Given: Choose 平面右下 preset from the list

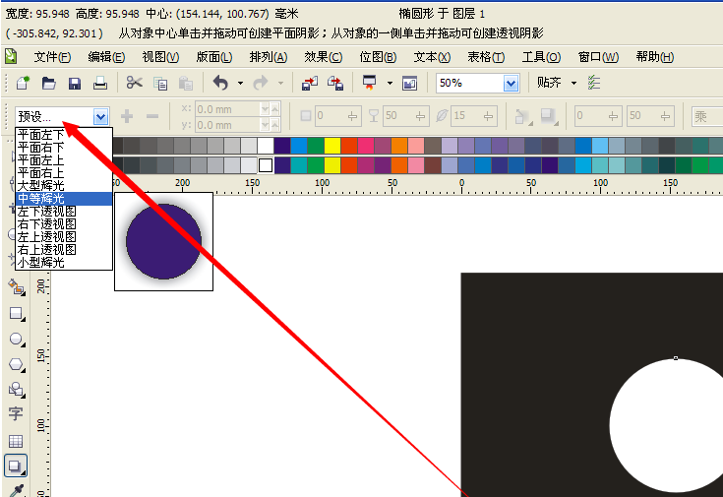Looking at the screenshot, I should (x=64, y=148).
